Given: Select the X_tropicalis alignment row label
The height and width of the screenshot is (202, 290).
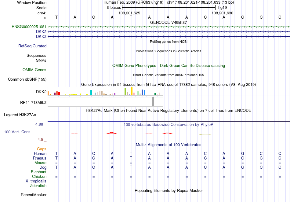Looking at the screenshot, I should click(36, 181).
